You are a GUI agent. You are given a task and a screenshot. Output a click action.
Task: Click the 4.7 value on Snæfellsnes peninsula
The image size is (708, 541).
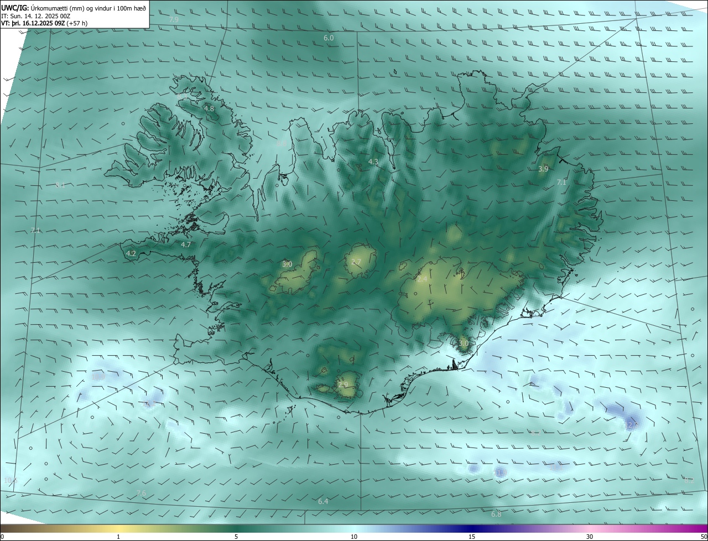[186, 244]
